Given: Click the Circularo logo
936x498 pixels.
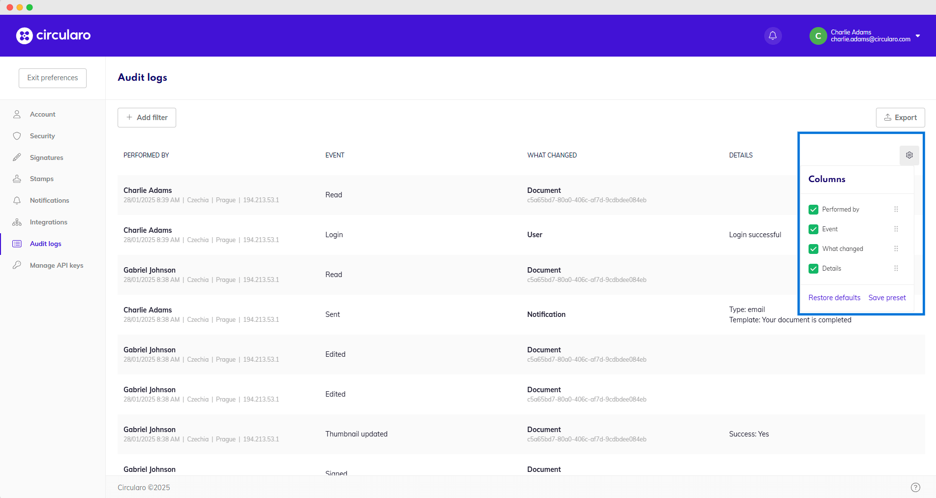Looking at the screenshot, I should click(x=53, y=35).
